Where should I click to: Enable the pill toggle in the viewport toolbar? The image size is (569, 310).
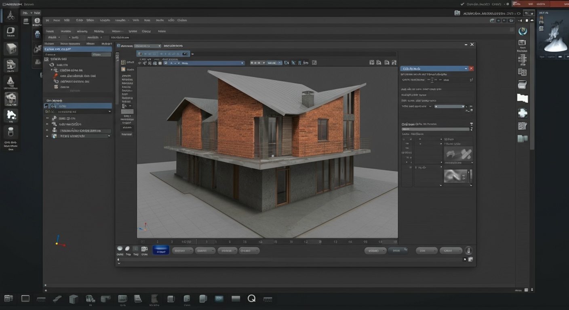[x=185, y=53]
